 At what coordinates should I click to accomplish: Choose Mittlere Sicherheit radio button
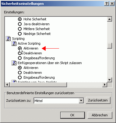[x=20, y=29]
